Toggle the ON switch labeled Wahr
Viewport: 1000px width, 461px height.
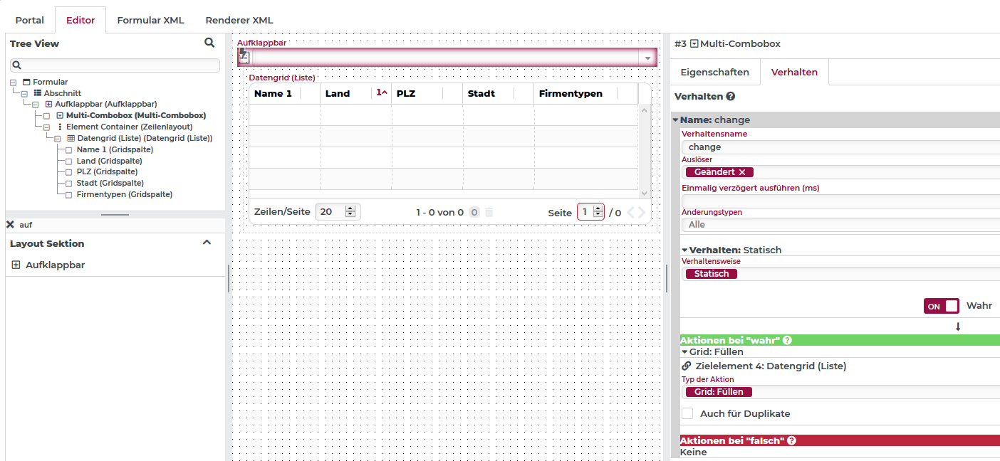click(941, 306)
